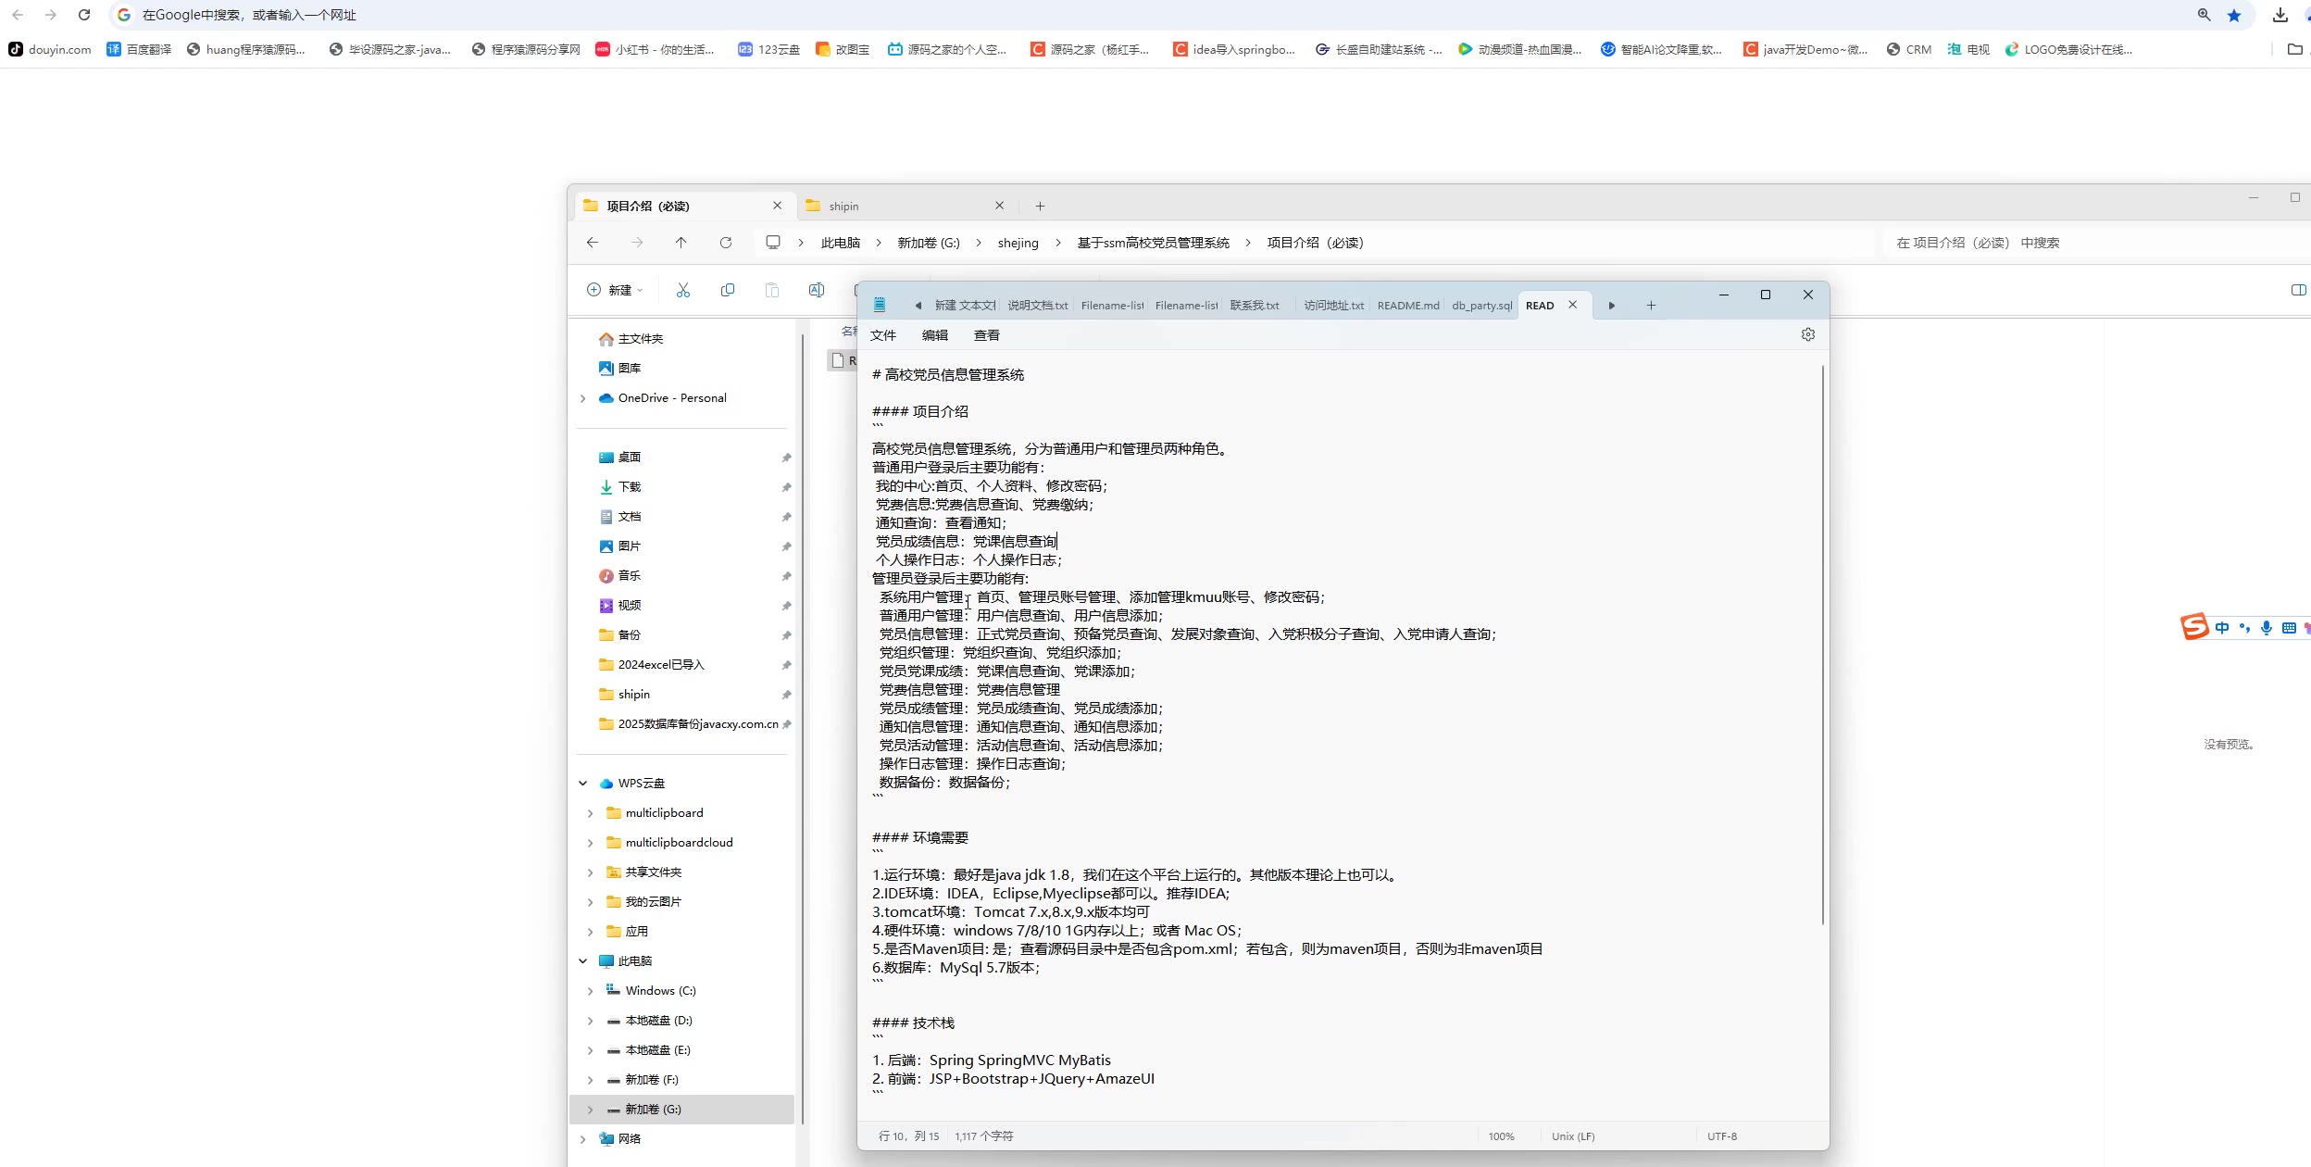Click the Sogou input method S logo
Screen dimensions: 2311x1167
pos(2194,627)
